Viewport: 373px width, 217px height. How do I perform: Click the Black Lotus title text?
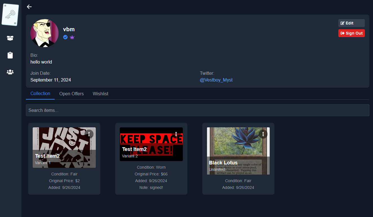[x=223, y=163]
